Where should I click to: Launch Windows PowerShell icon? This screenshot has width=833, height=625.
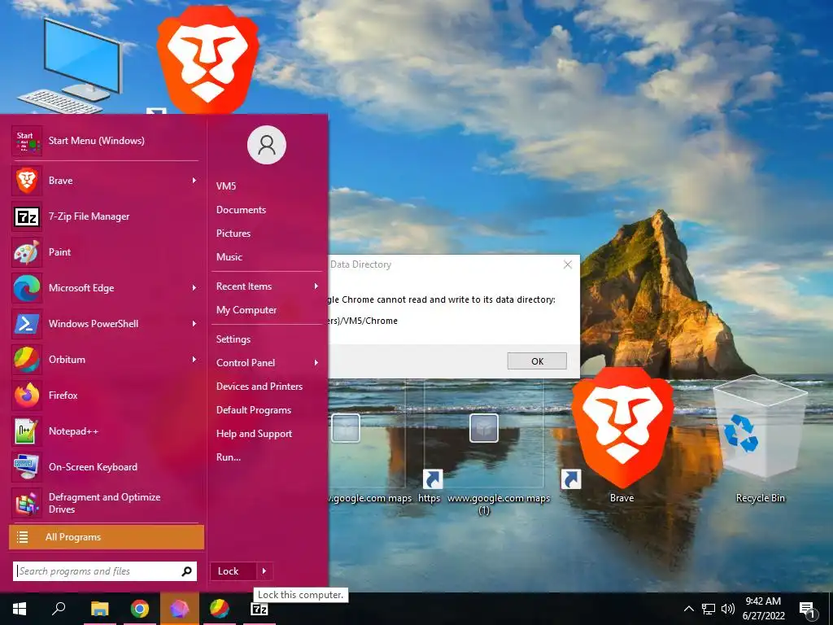pos(27,324)
